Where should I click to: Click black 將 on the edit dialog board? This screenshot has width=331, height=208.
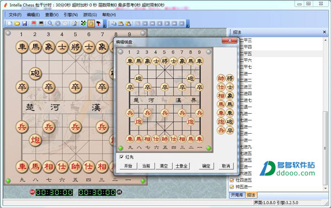click(164, 61)
